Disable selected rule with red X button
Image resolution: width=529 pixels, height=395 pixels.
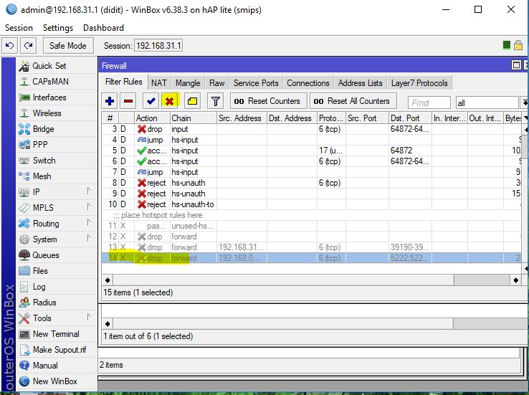tap(170, 101)
